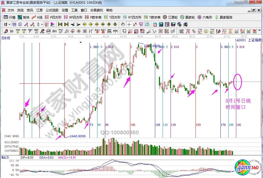This screenshot has height=178, width=263.
Task: Toggle the flag marker display button
Action: (52, 24)
